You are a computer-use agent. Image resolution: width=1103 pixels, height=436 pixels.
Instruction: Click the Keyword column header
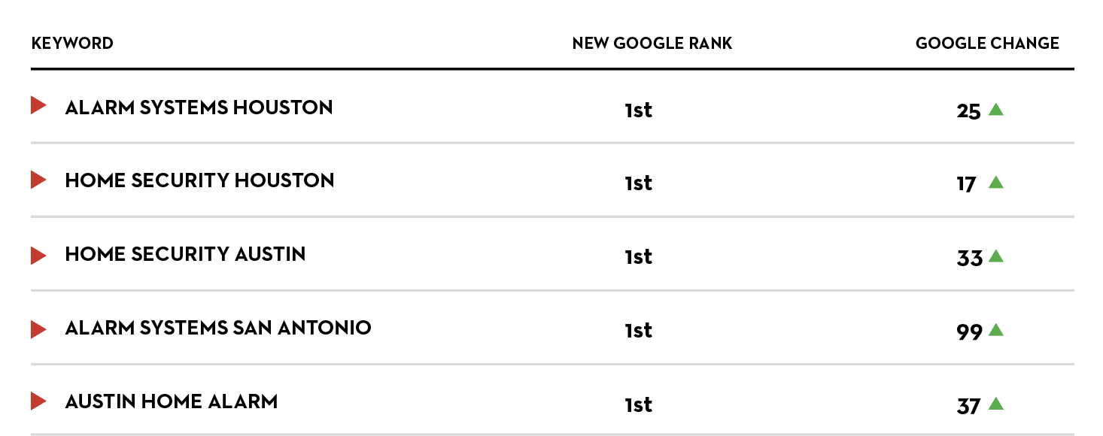click(x=72, y=44)
